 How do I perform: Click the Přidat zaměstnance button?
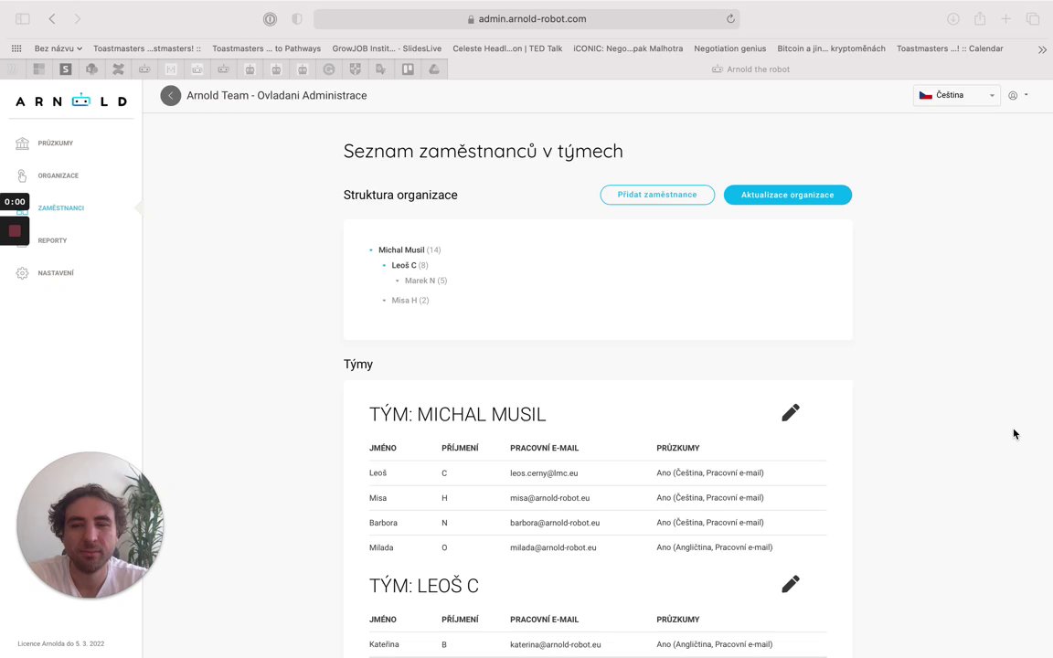[657, 195]
